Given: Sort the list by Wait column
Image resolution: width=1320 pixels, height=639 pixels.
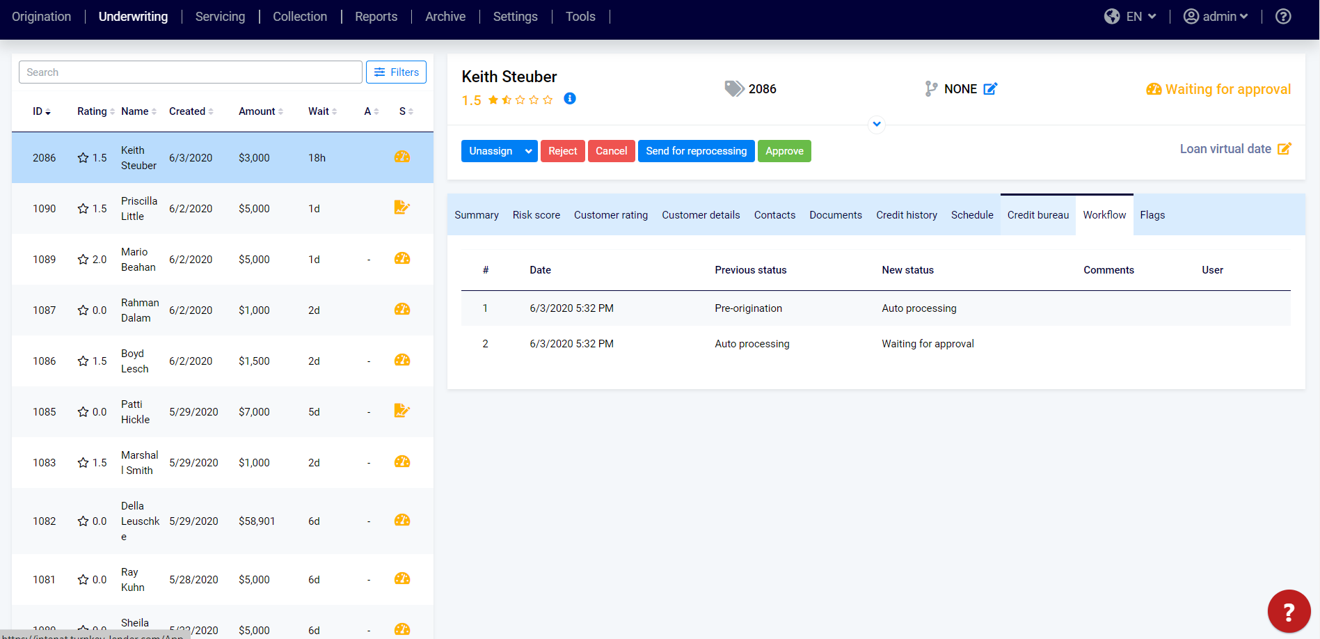Looking at the screenshot, I should point(322,111).
